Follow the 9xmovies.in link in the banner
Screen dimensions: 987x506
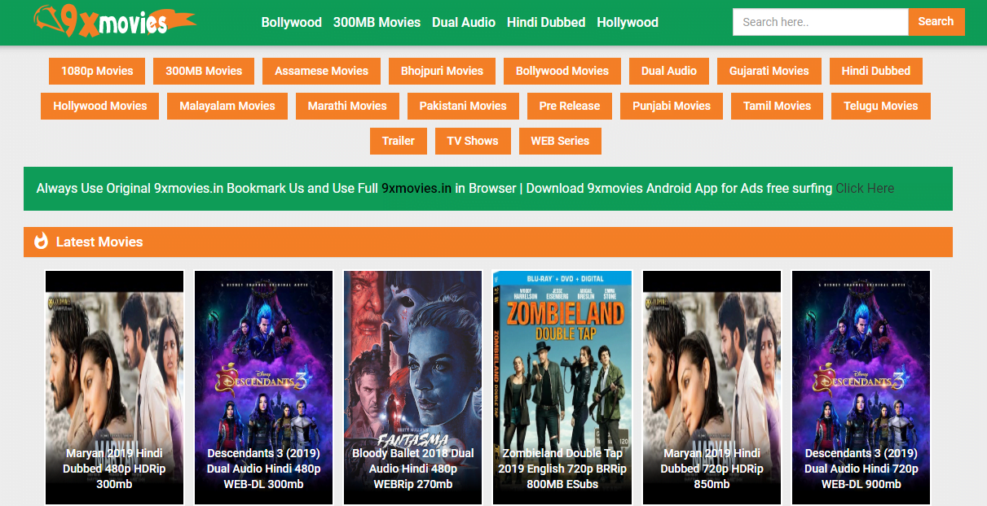point(416,188)
